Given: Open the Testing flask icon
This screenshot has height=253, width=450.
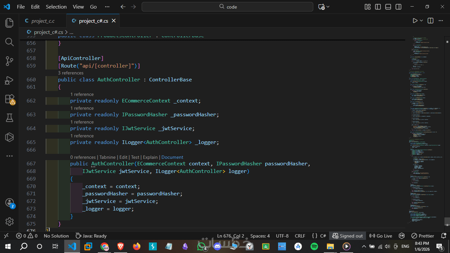Looking at the screenshot, I should tap(9, 118).
